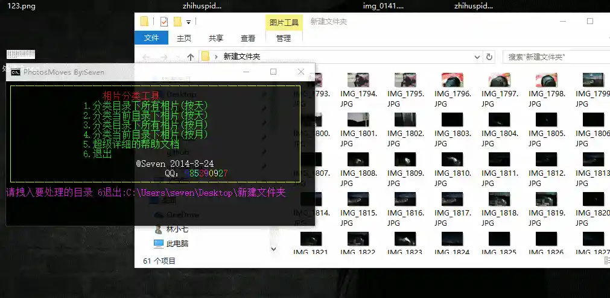
Task: Click the 图片工具 contextual tab header
Action: tap(284, 22)
